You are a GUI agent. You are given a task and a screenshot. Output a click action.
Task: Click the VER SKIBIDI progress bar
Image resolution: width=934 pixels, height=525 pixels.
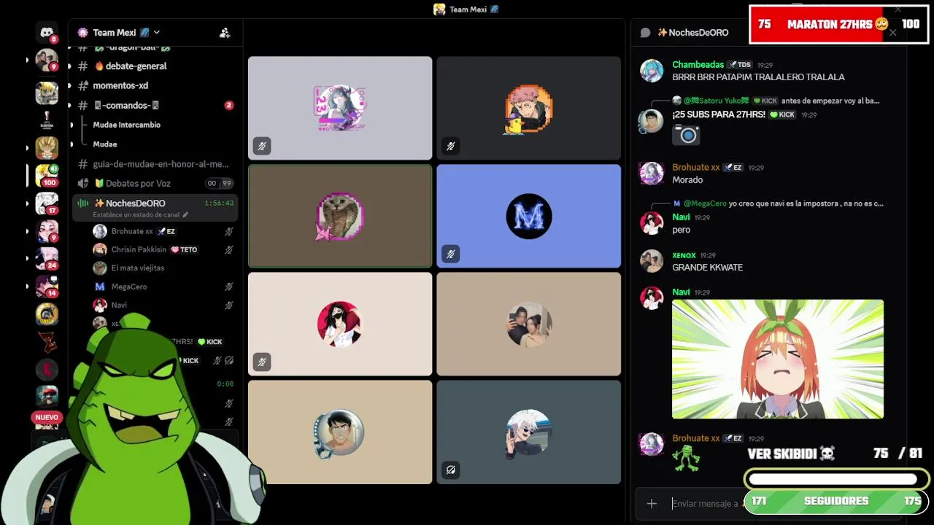[835, 479]
